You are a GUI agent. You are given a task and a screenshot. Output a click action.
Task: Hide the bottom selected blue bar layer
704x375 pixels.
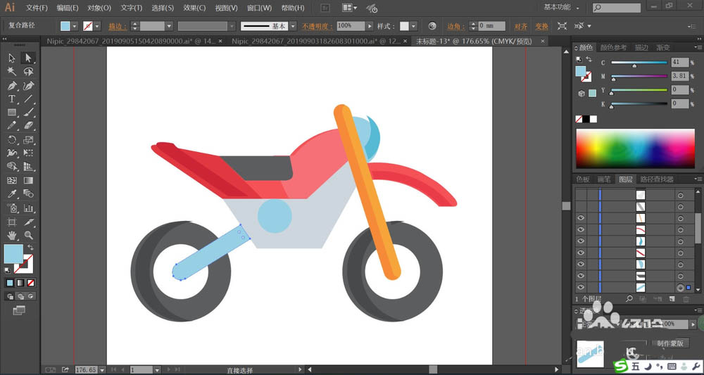point(581,288)
